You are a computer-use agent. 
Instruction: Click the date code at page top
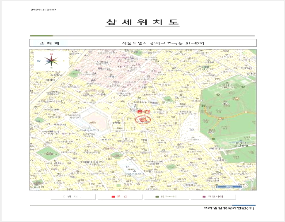[x=43, y=10]
